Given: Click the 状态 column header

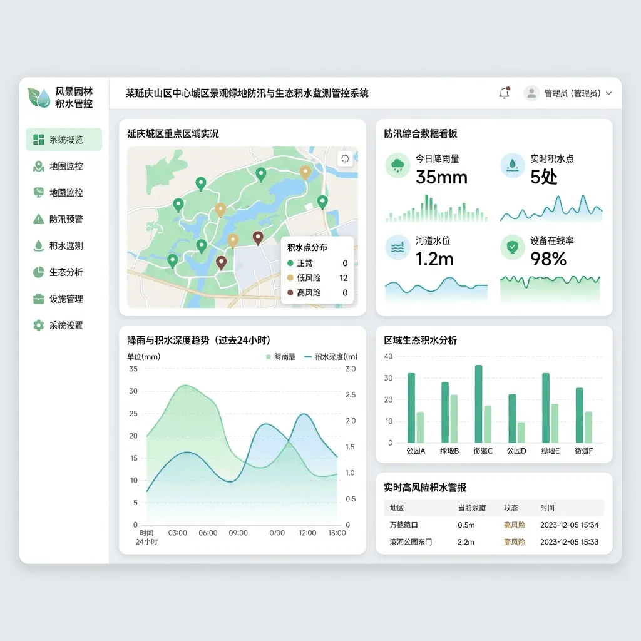Looking at the screenshot, I should pos(511,508).
